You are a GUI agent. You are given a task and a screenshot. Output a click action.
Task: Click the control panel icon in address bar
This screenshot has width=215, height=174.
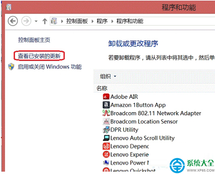pos(54,21)
